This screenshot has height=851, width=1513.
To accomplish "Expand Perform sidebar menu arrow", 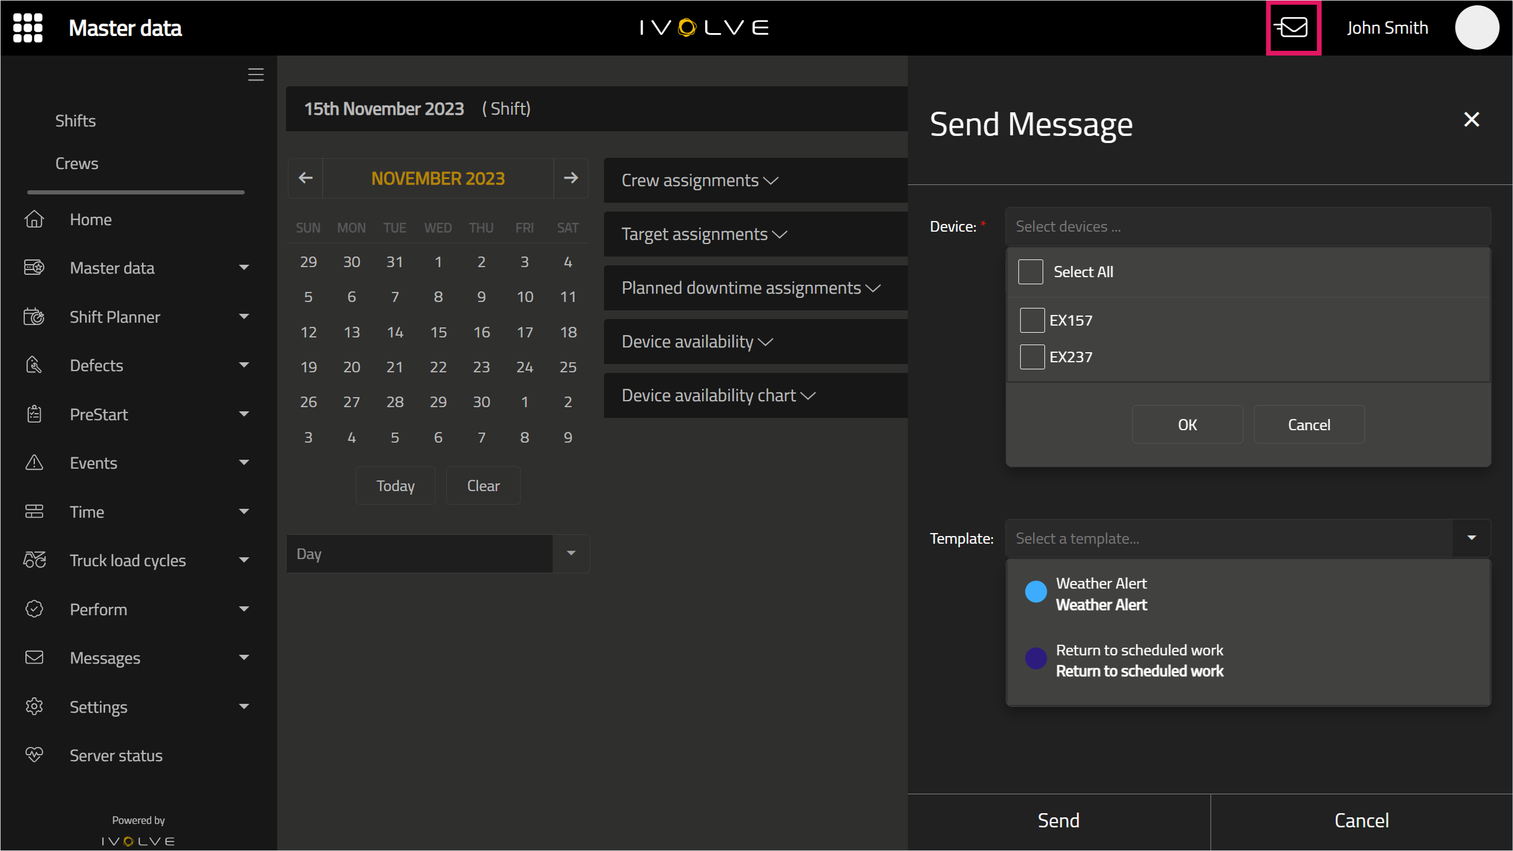I will click(244, 609).
